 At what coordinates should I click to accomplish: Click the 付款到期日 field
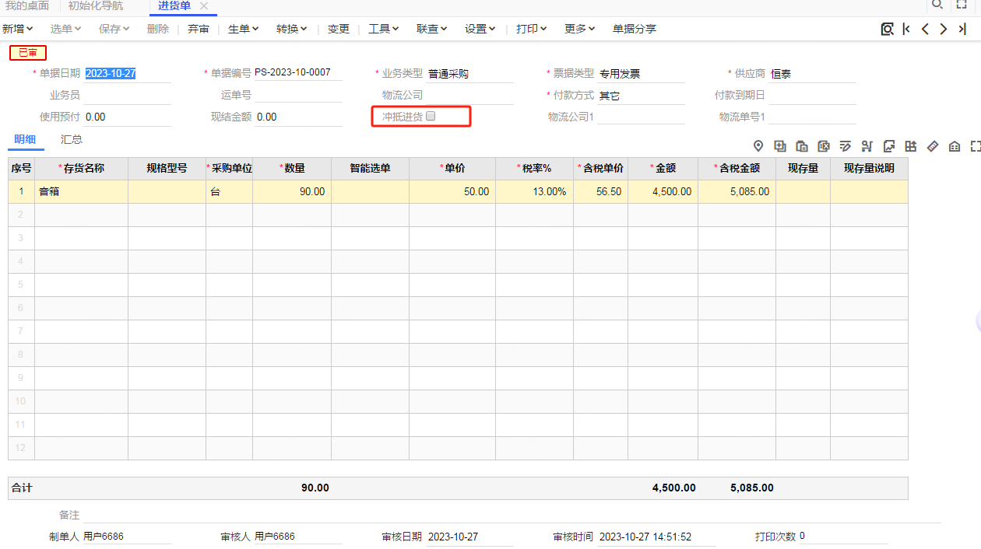point(812,96)
